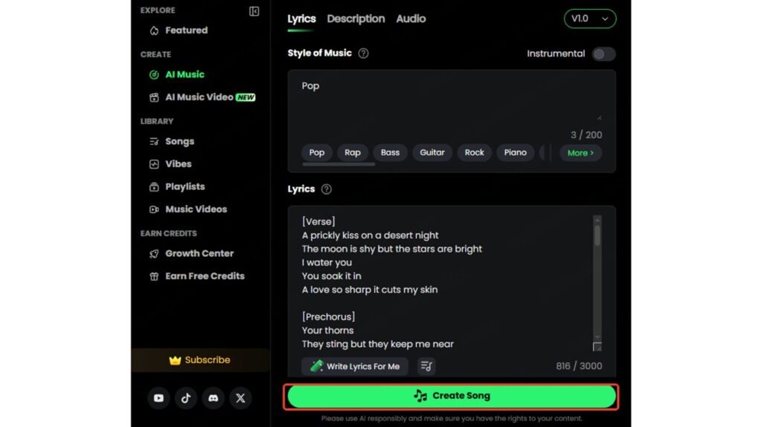
Task: Click the Subscribe crown button
Action: 199,360
